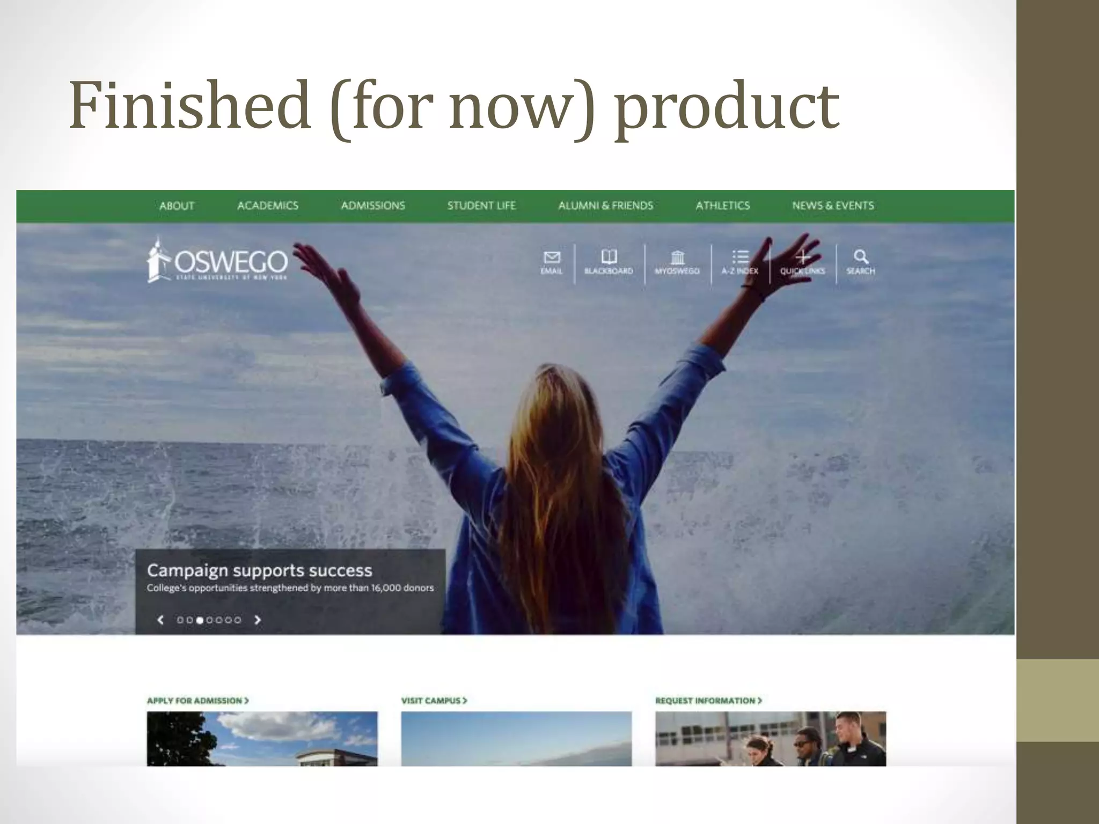
Task: Open the Admissions menu
Action: tap(373, 205)
